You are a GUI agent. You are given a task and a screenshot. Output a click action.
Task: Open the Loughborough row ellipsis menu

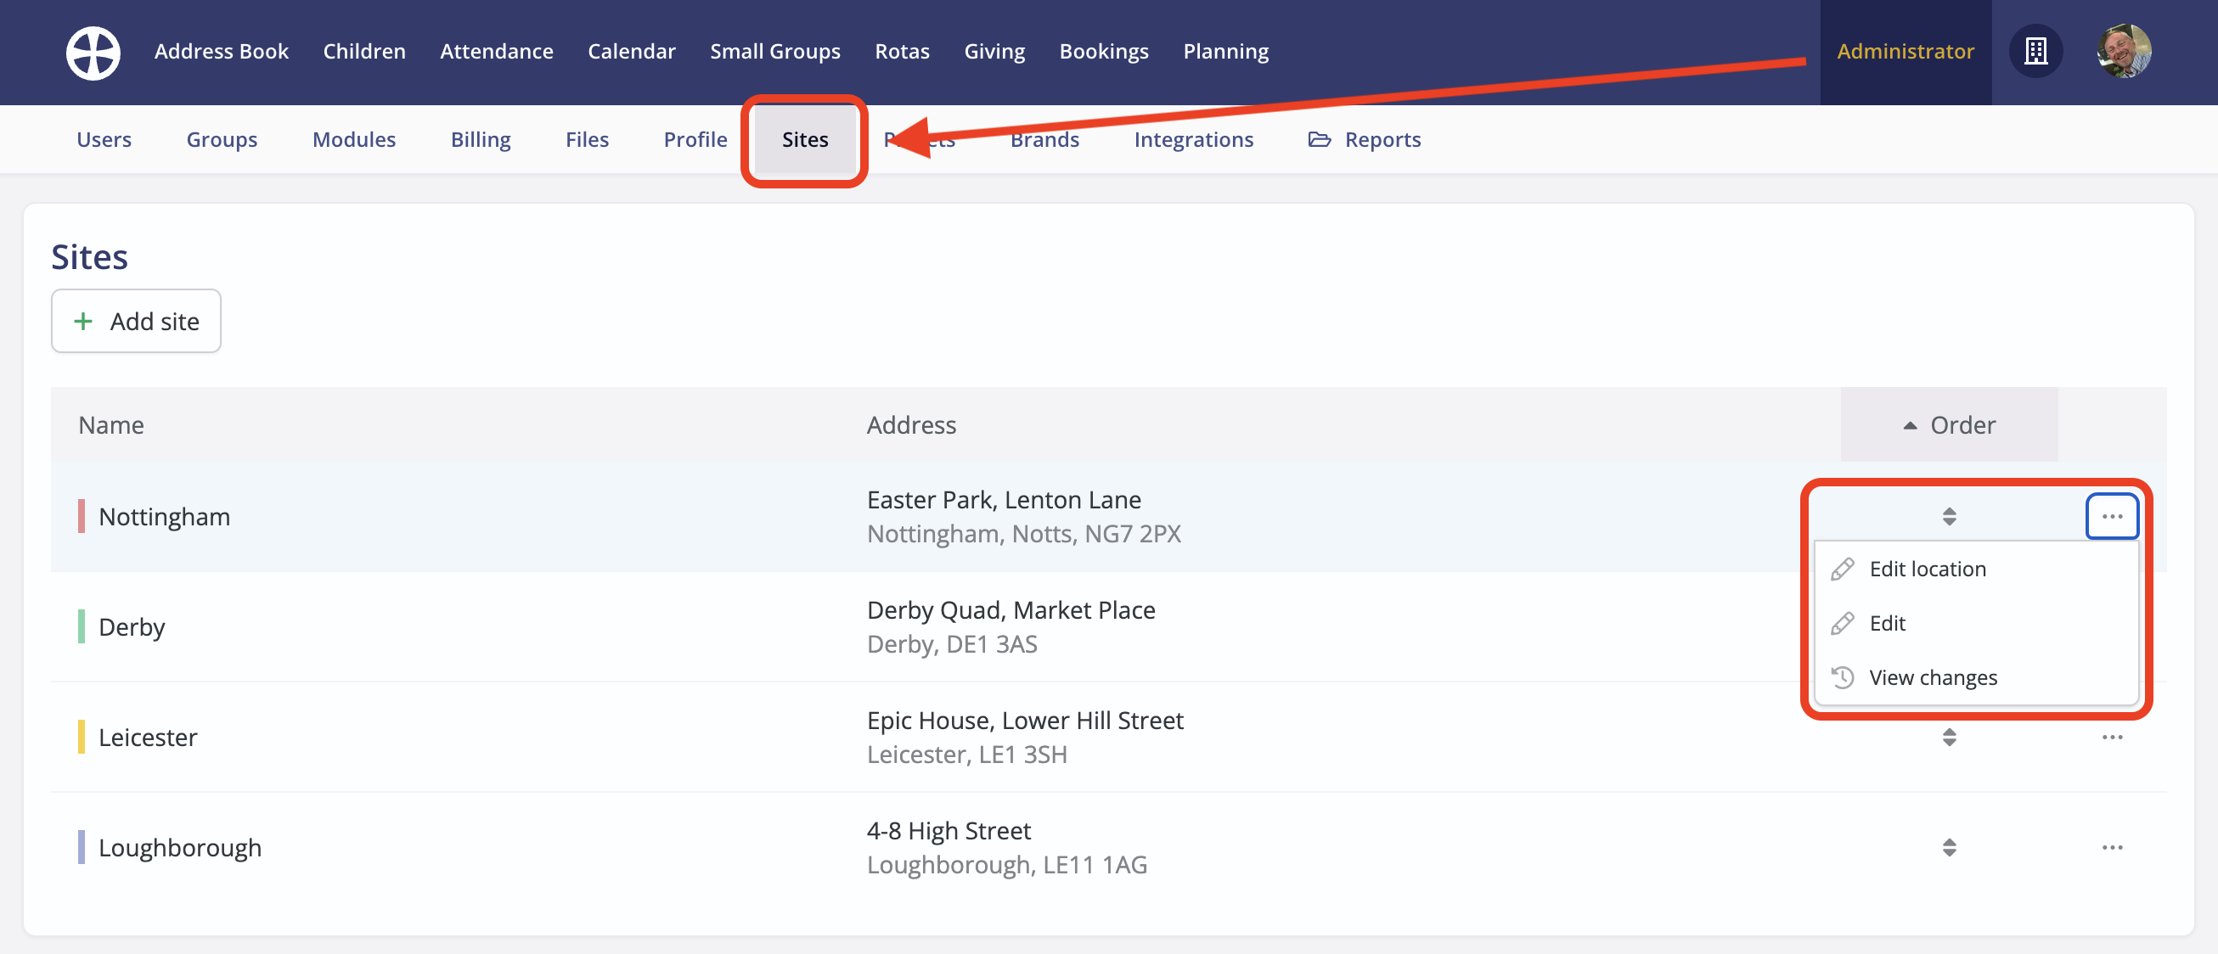pyautogui.click(x=2111, y=847)
